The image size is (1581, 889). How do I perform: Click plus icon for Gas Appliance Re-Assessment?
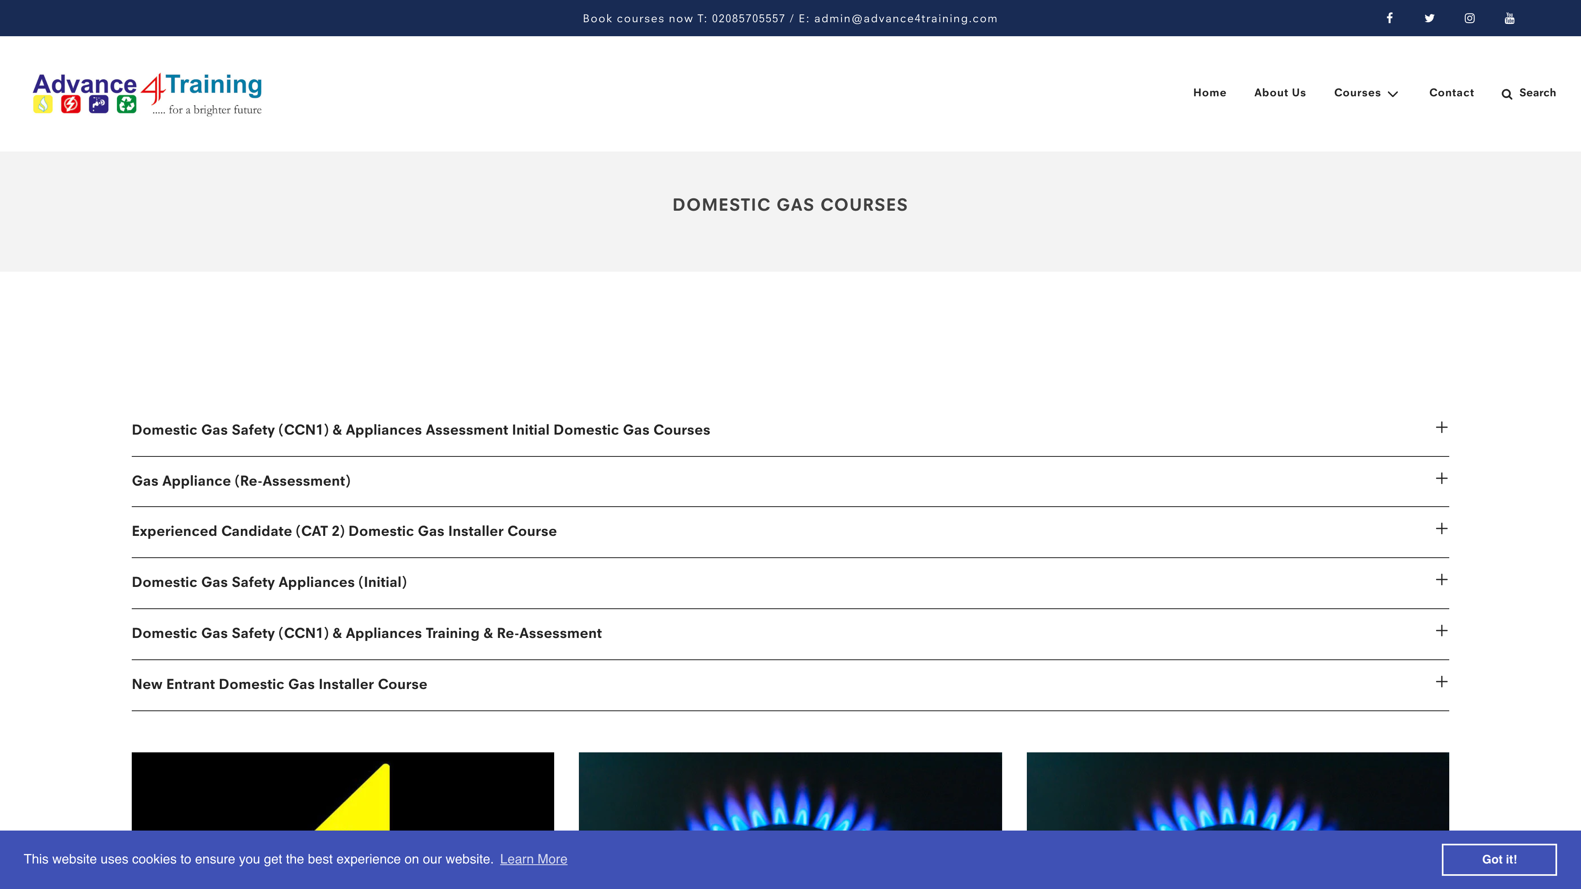1442,479
